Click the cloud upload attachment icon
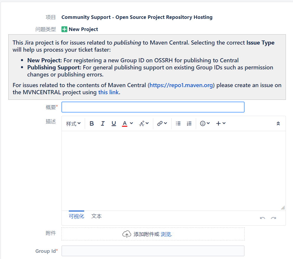 coord(127,234)
